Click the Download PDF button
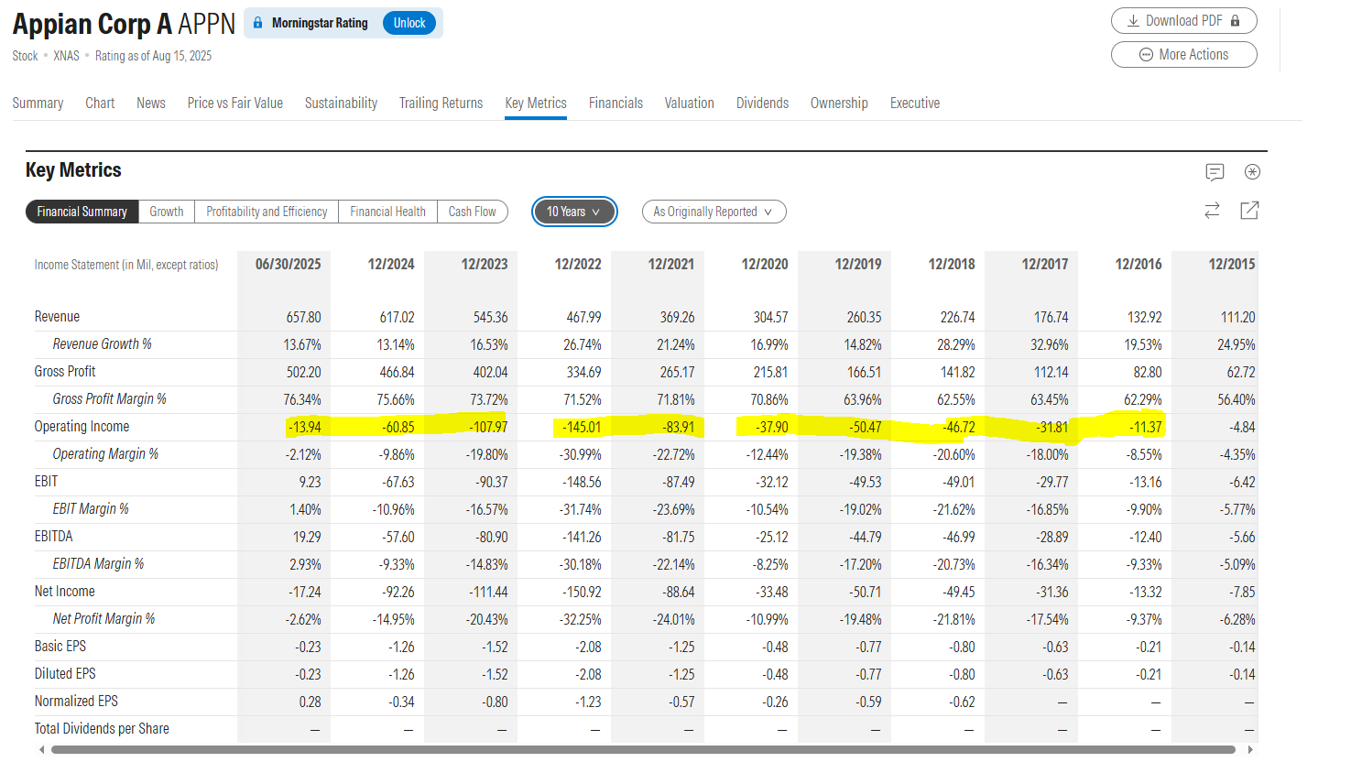Image resolution: width=1351 pixels, height=762 pixels. (x=1183, y=21)
